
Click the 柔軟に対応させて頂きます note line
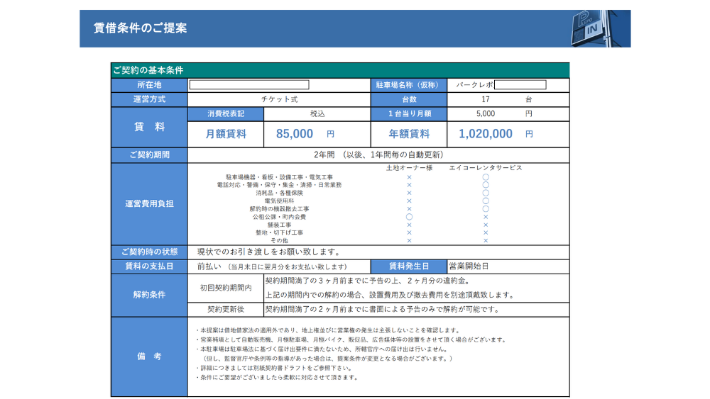point(278,377)
